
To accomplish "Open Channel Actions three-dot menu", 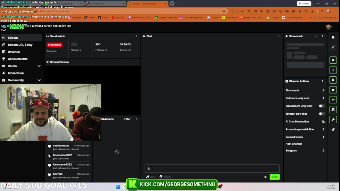I will [x=322, y=81].
